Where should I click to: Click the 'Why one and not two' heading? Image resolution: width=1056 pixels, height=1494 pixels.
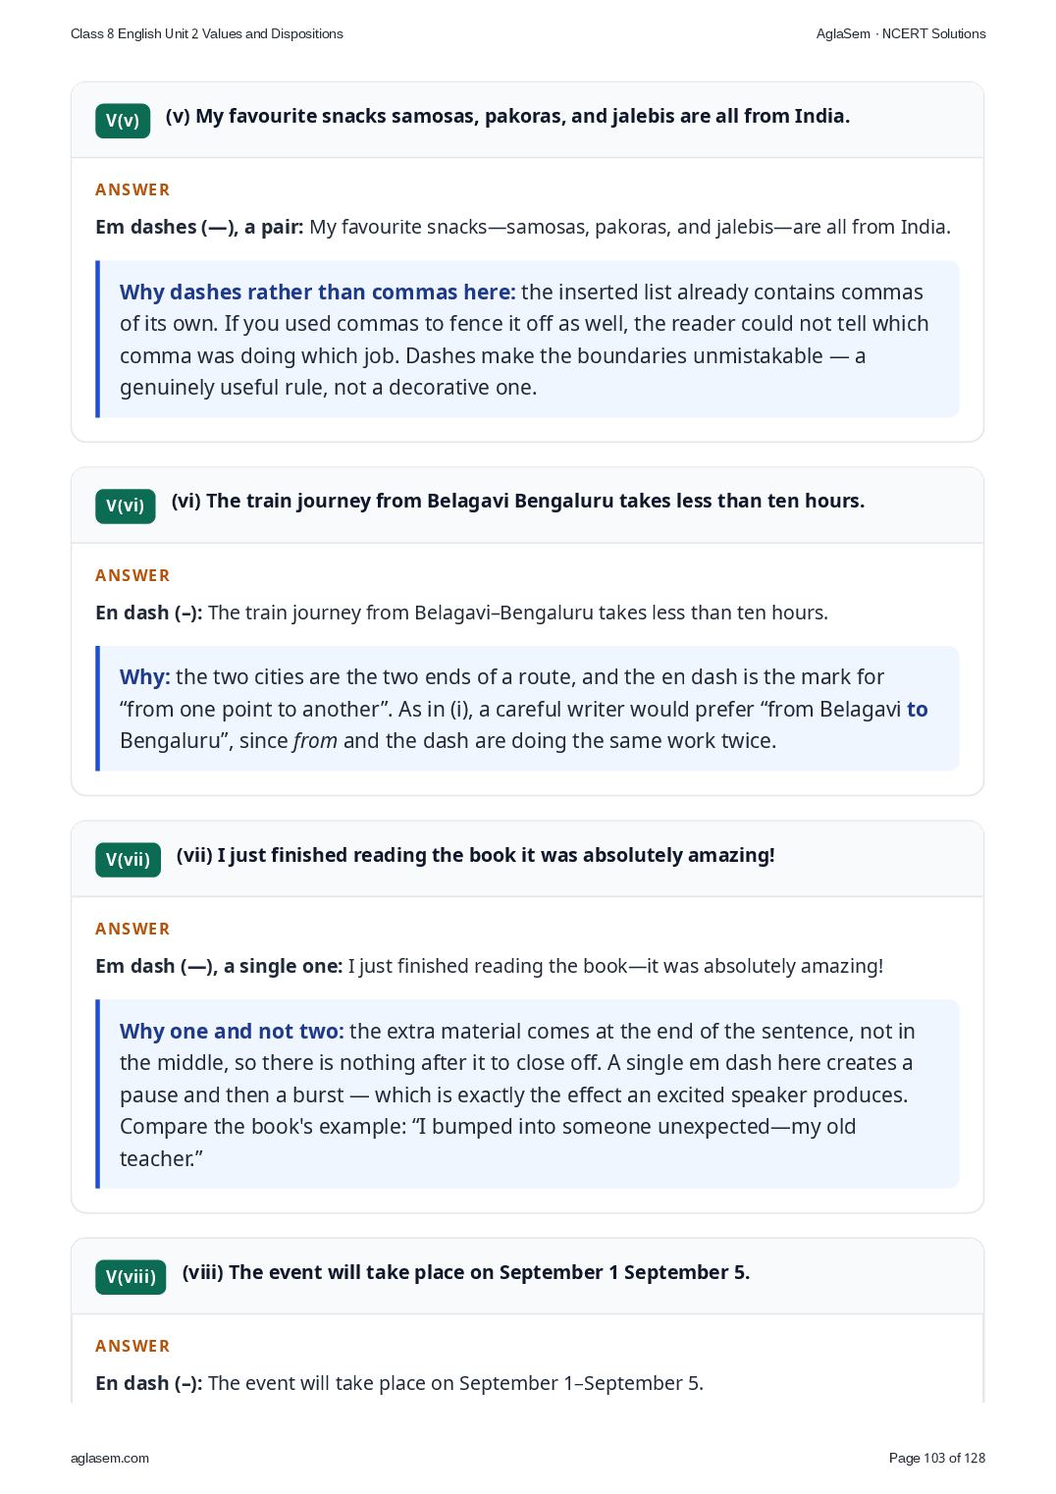(x=232, y=1032)
